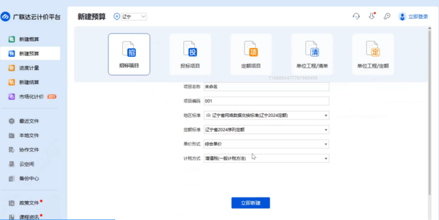The image size is (439, 220).
Task: Click the 清 document icon
Action: point(312,49)
